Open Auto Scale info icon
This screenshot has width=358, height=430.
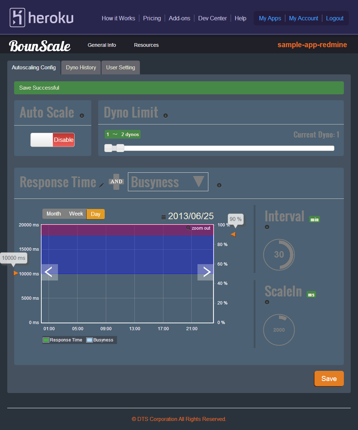(x=82, y=116)
